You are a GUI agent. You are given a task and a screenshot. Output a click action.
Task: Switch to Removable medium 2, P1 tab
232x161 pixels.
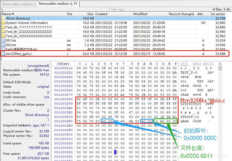pyautogui.click(x=58, y=4)
